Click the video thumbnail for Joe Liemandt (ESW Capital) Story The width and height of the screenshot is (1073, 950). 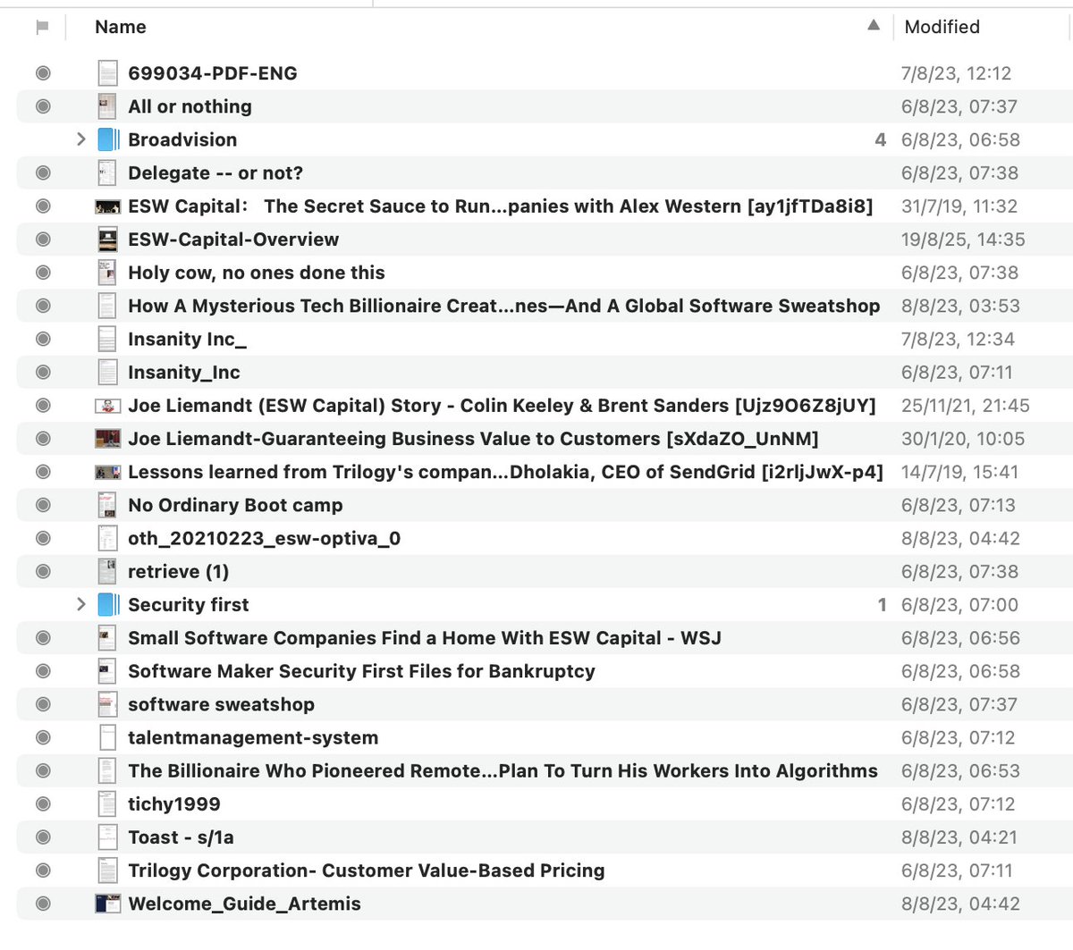click(x=107, y=406)
